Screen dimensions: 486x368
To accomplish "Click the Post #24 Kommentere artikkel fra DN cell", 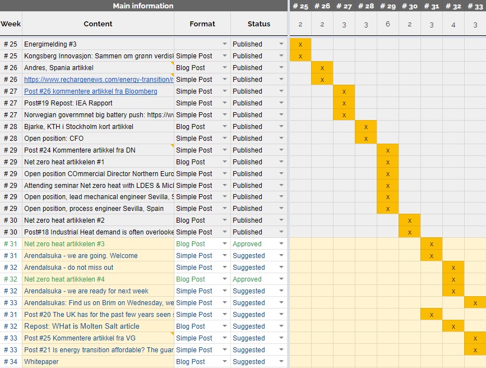I will (98, 150).
